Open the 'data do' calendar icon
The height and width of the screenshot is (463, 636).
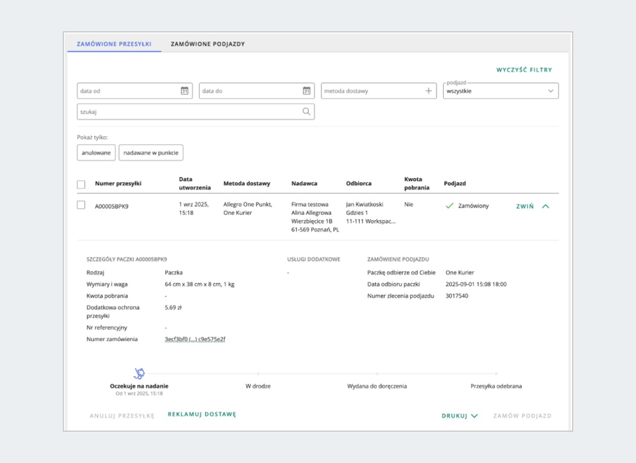tap(306, 91)
